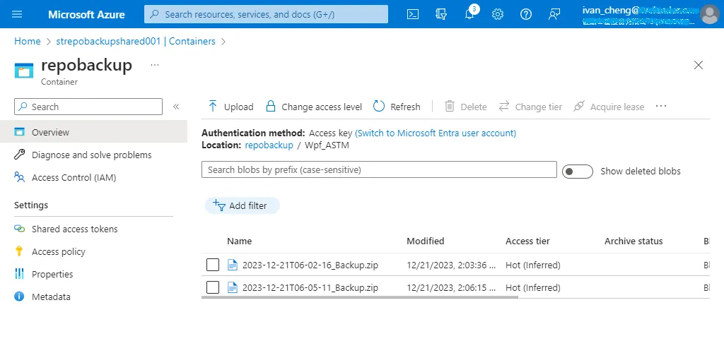The width and height of the screenshot is (724, 353).
Task: Collapse the left sidebar menu
Action: point(176,107)
